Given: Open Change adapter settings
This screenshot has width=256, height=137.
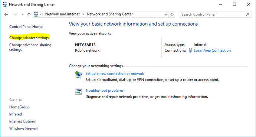Looking at the screenshot, I should [29, 38].
